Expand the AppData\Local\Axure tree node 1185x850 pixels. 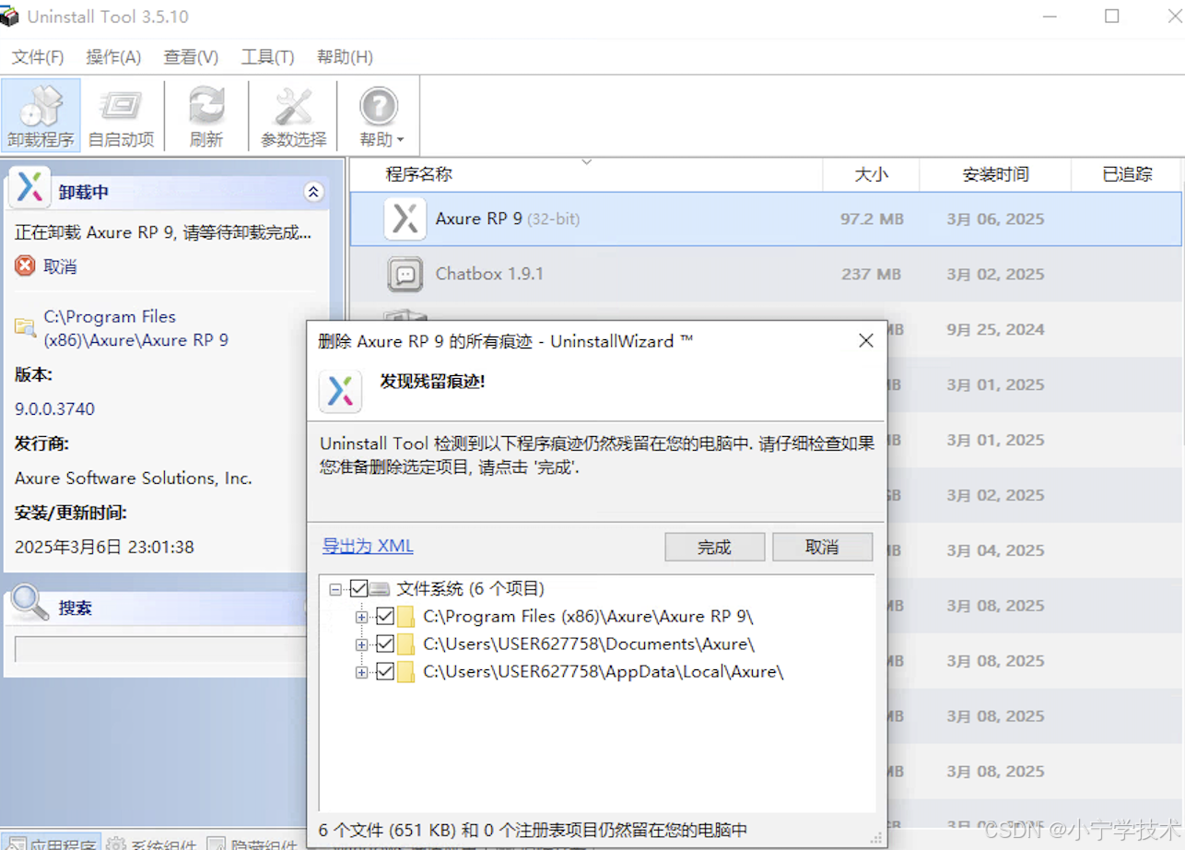tap(361, 672)
